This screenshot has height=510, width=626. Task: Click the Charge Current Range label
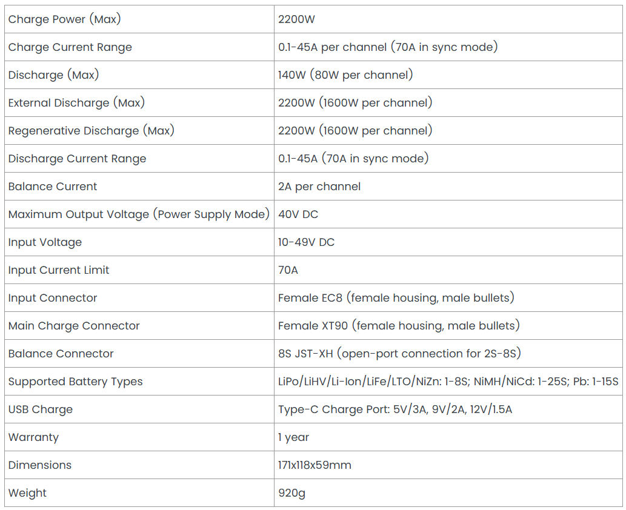point(70,47)
